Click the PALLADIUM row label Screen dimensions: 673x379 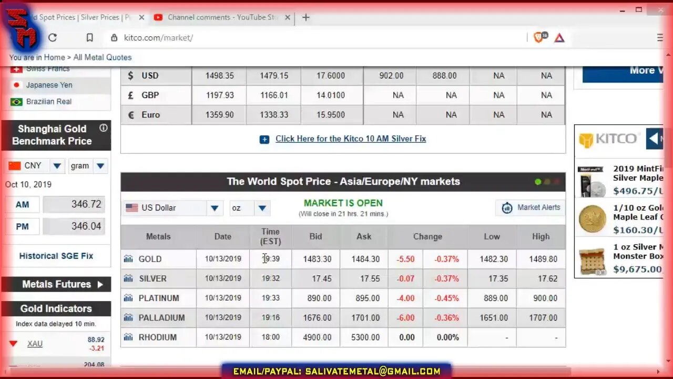click(x=161, y=317)
